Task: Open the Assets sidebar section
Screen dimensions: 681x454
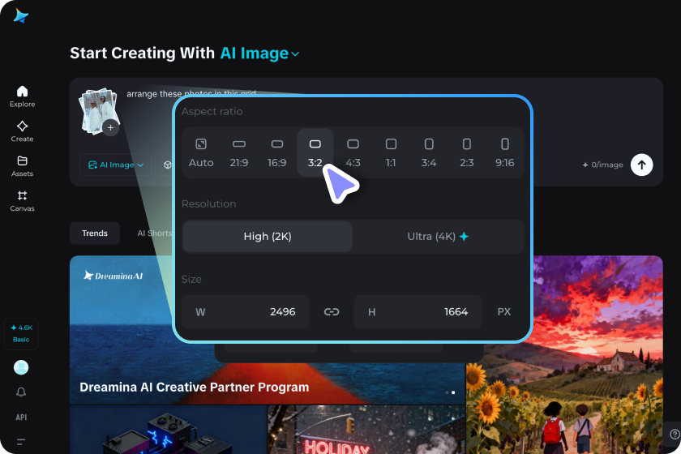Action: click(22, 166)
